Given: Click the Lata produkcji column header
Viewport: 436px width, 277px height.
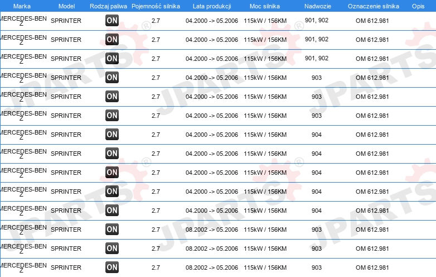Looking at the screenshot, I should tap(212, 6).
